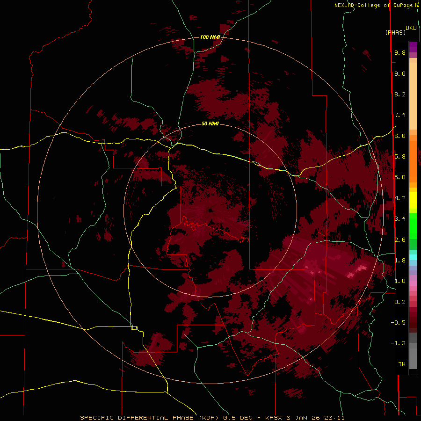The width and height of the screenshot is (421, 421).
Task: Click the 9.0 scale label
Action: 400,73
